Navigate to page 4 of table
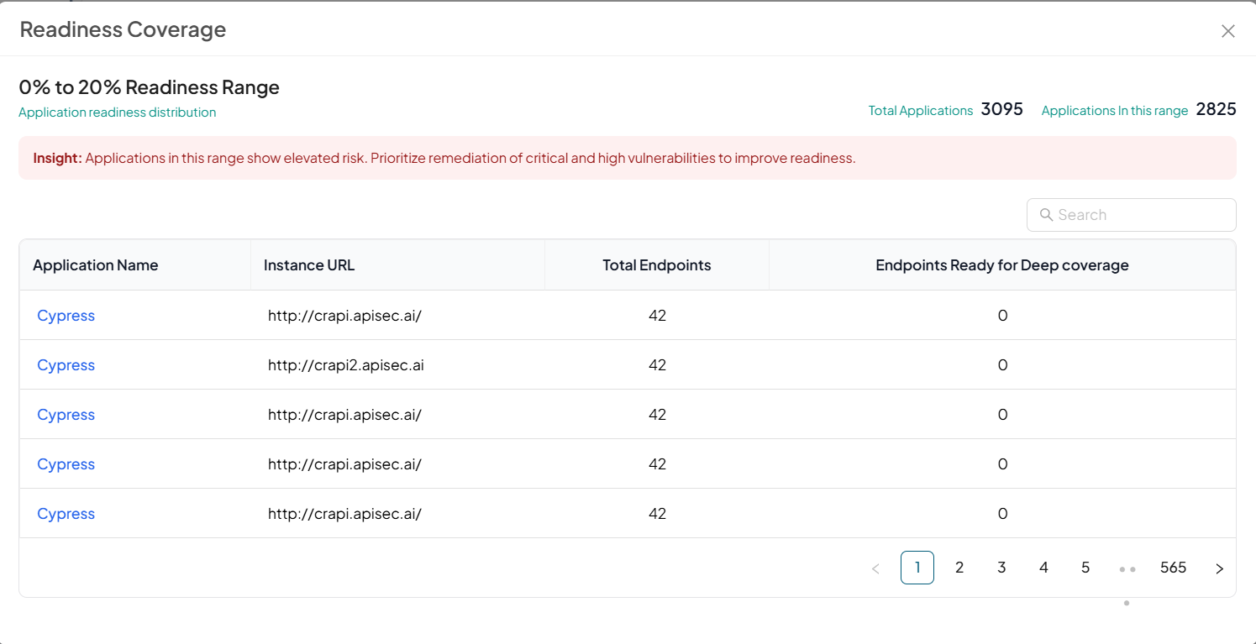Screen dimensions: 1256x644 (x=1043, y=568)
